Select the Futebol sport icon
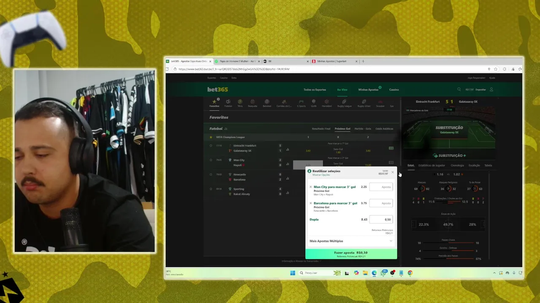540x303 pixels. (x=228, y=103)
